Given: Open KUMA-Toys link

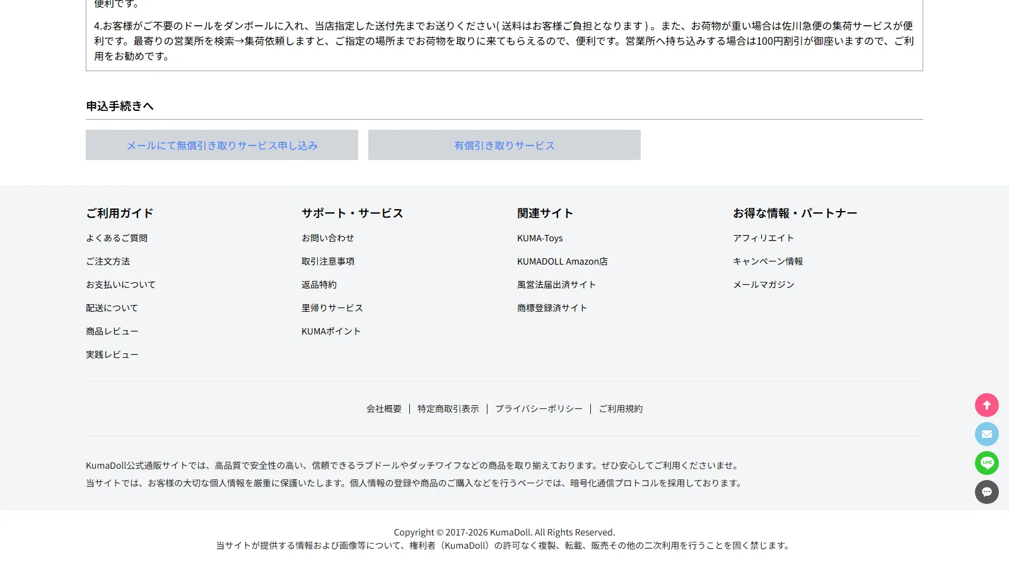Looking at the screenshot, I should 540,238.
